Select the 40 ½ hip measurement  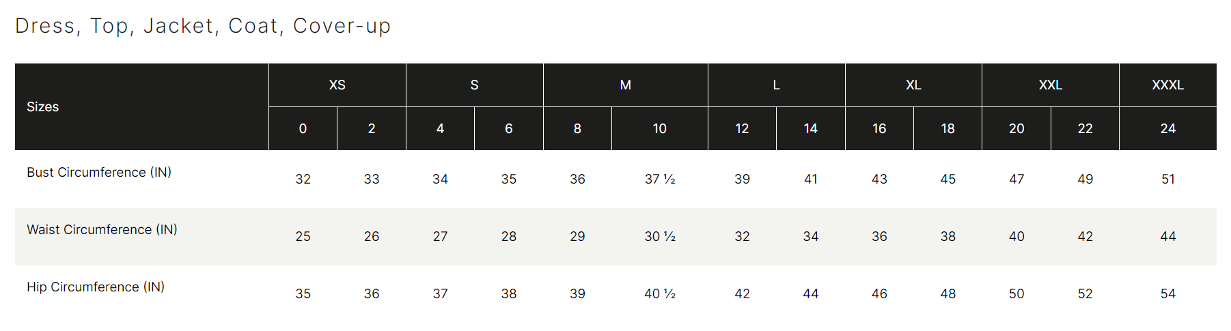click(660, 294)
